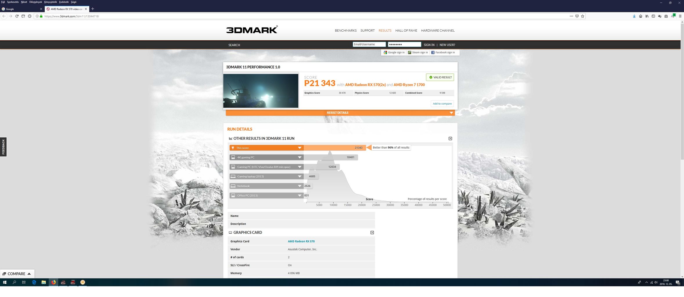Click the benchmark scene thumbnail image
The height and width of the screenshot is (297, 684).
coord(261,91)
